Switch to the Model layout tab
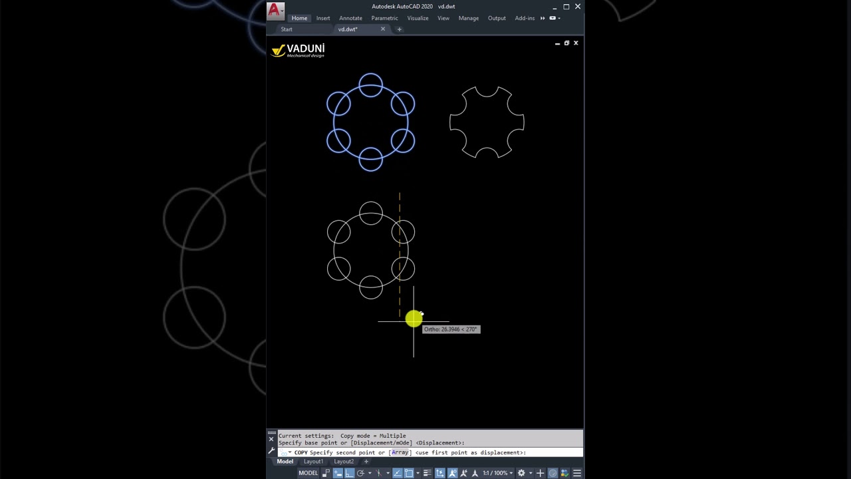 [285, 462]
